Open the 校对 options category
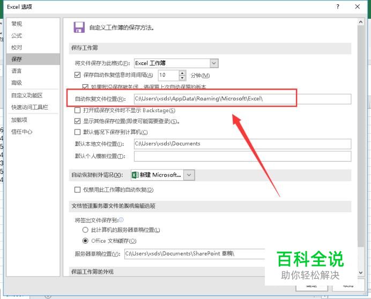The width and height of the screenshot is (371, 299). (x=17, y=47)
